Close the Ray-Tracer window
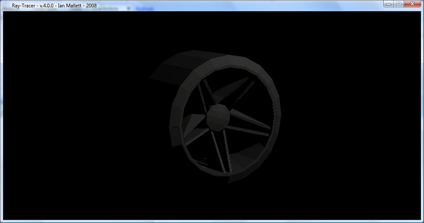Screen dimensions: 424x223 coord(412,4)
